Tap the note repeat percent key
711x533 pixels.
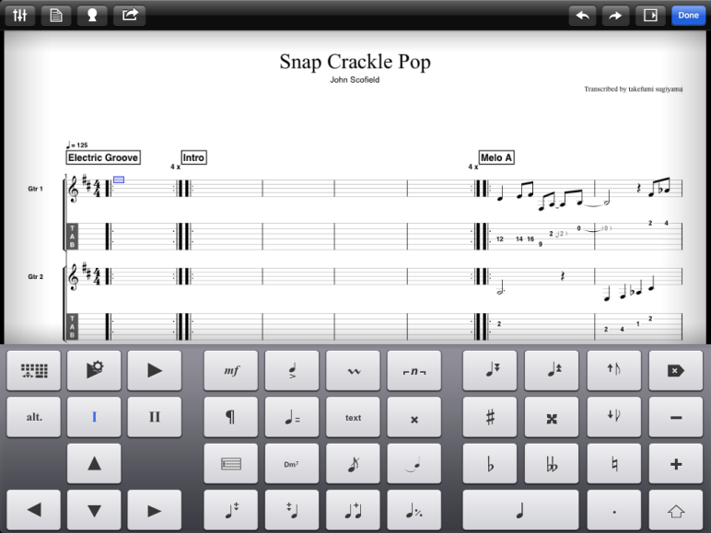click(414, 510)
